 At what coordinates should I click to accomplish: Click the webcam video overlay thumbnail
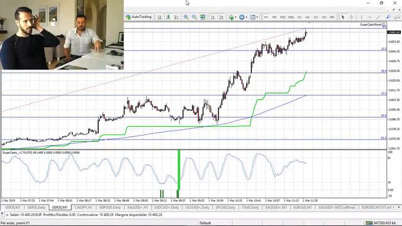coord(62,35)
